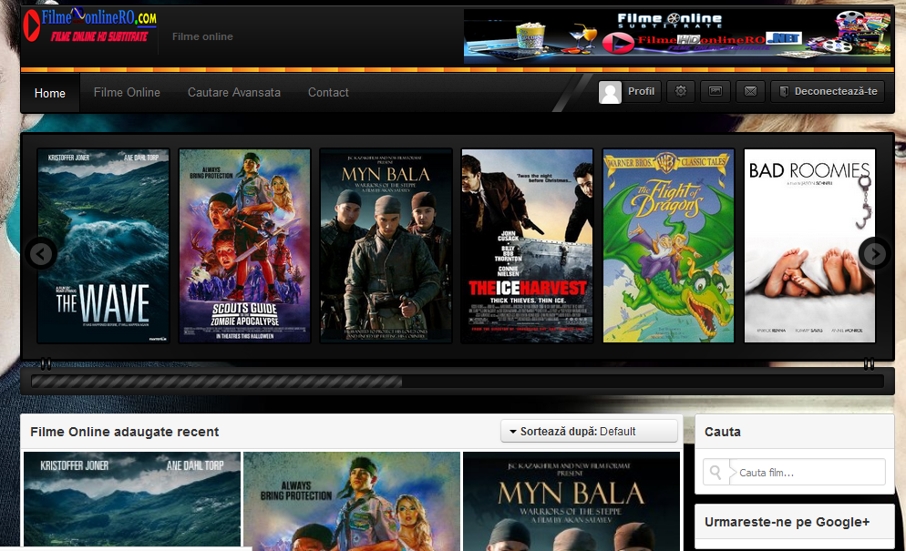906x551 pixels.
Task: Click the 'Filme Online adaugate recent' heading
Action: coord(124,432)
